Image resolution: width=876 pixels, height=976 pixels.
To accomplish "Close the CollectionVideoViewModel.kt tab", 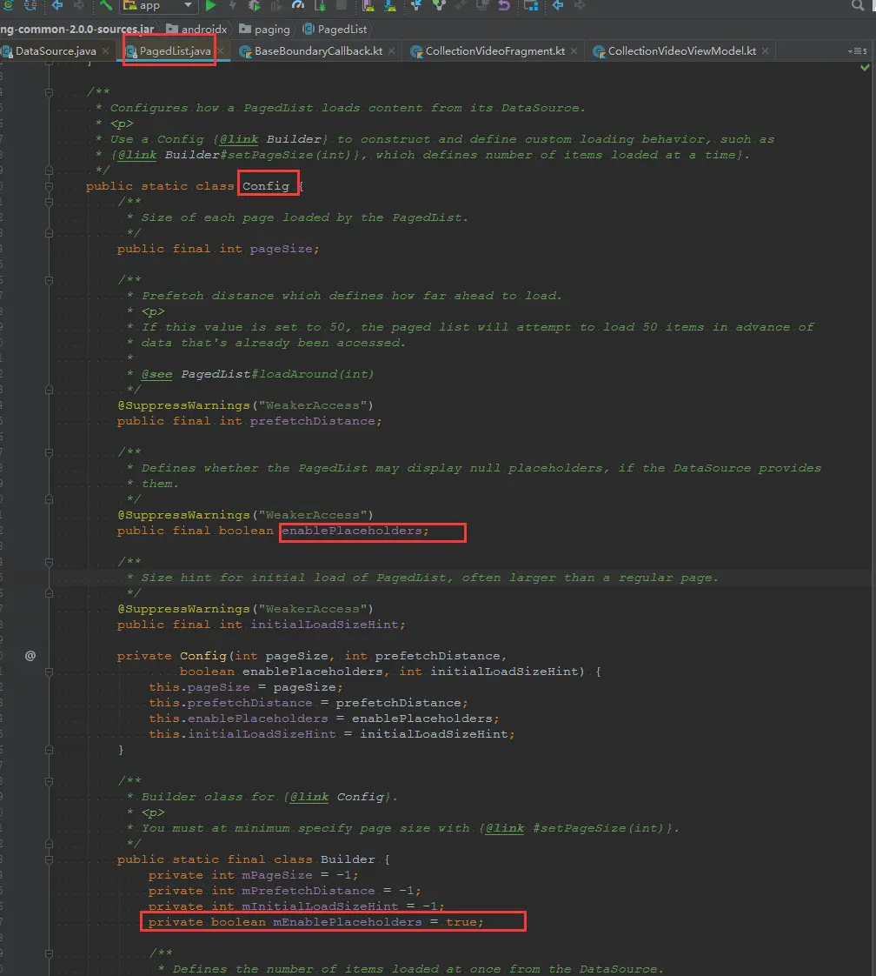I will point(766,51).
